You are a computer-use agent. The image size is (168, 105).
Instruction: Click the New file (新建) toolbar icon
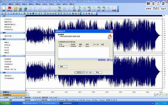pyautogui.click(x=4, y=9)
